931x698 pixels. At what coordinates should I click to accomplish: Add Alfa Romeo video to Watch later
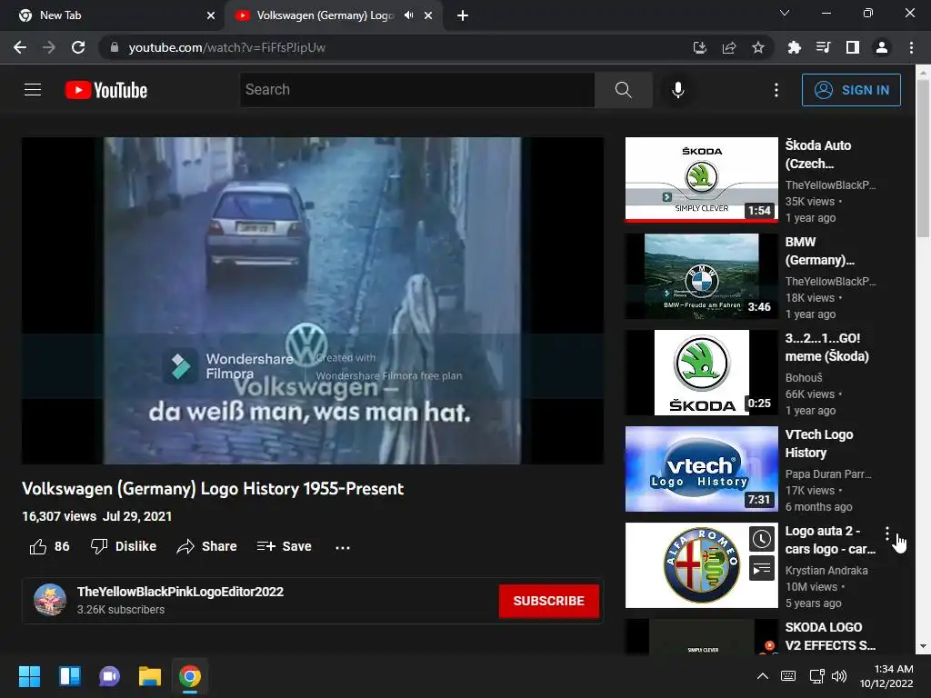tap(762, 539)
